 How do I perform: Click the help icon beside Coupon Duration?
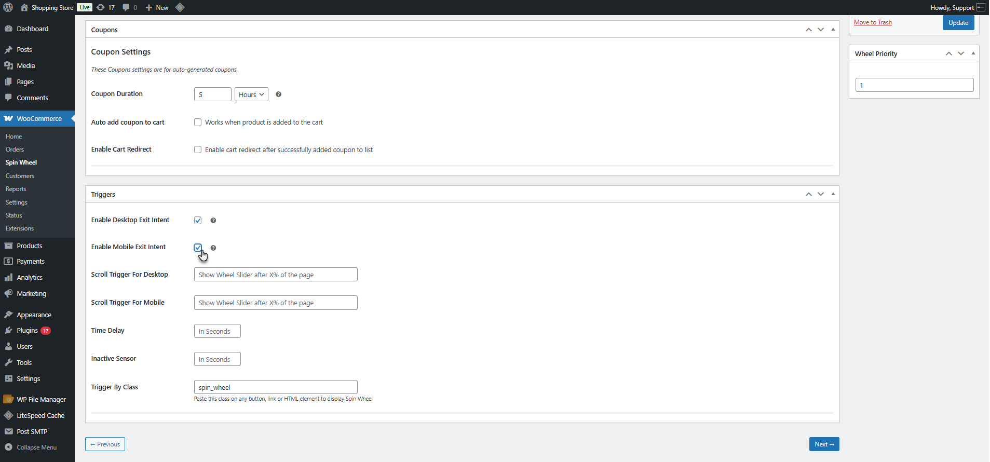coord(279,94)
